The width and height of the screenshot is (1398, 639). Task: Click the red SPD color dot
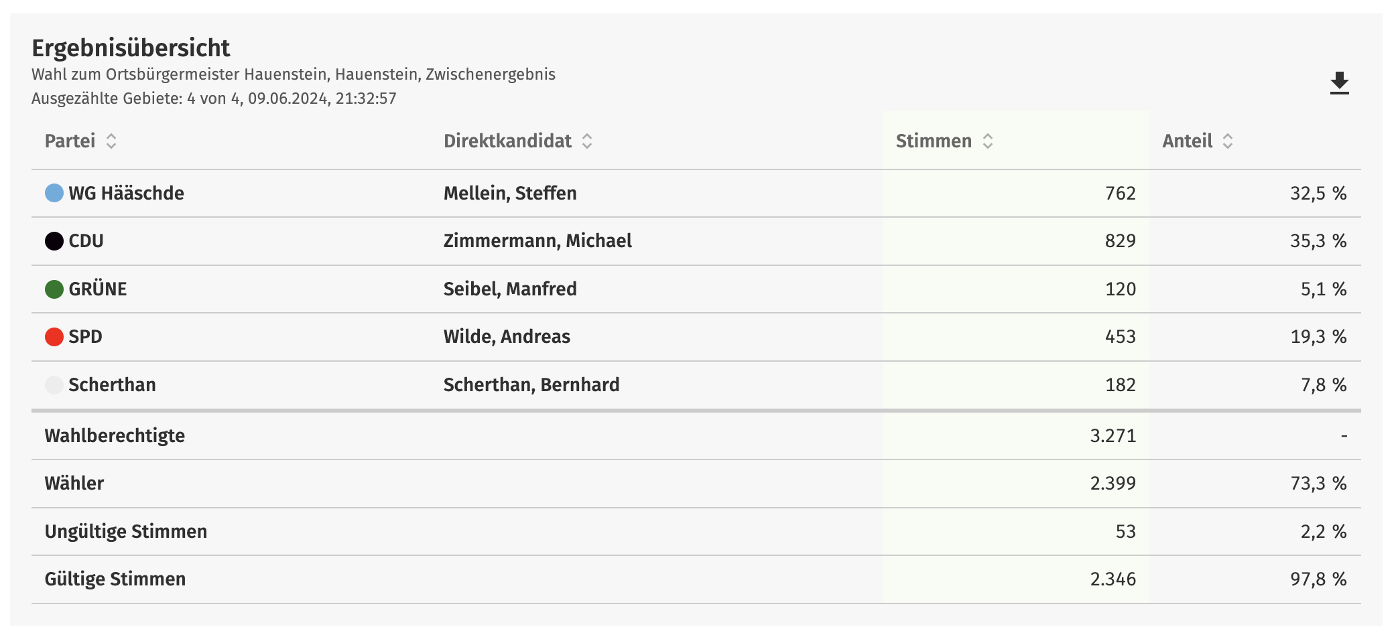[54, 337]
